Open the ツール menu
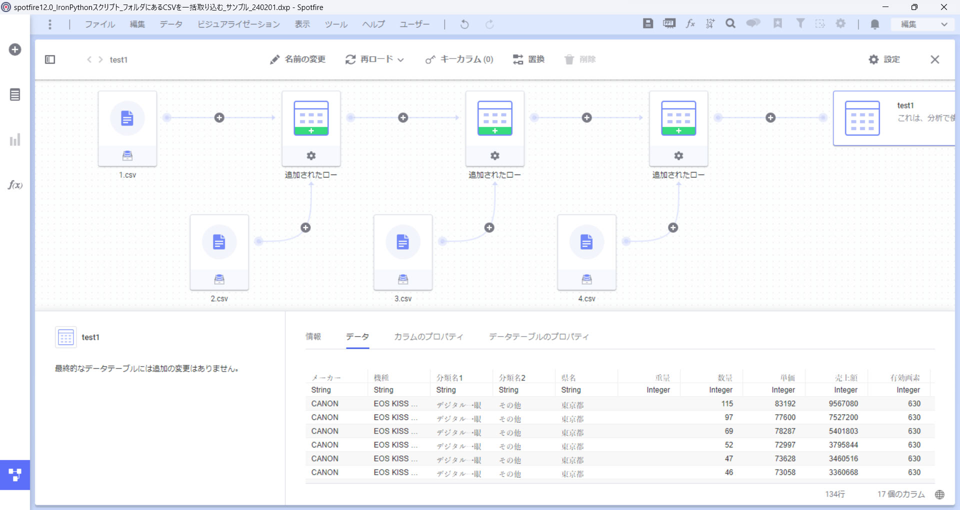The width and height of the screenshot is (960, 510). 336,24
